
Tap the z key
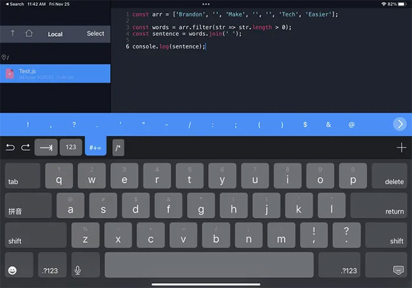(x=86, y=235)
